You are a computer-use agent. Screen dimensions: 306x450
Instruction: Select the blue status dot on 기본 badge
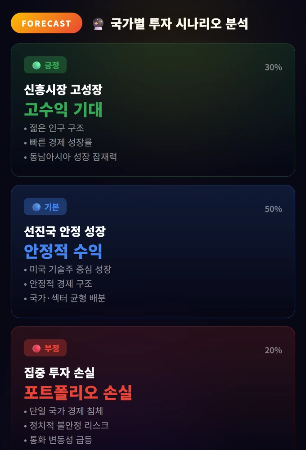[x=36, y=206]
